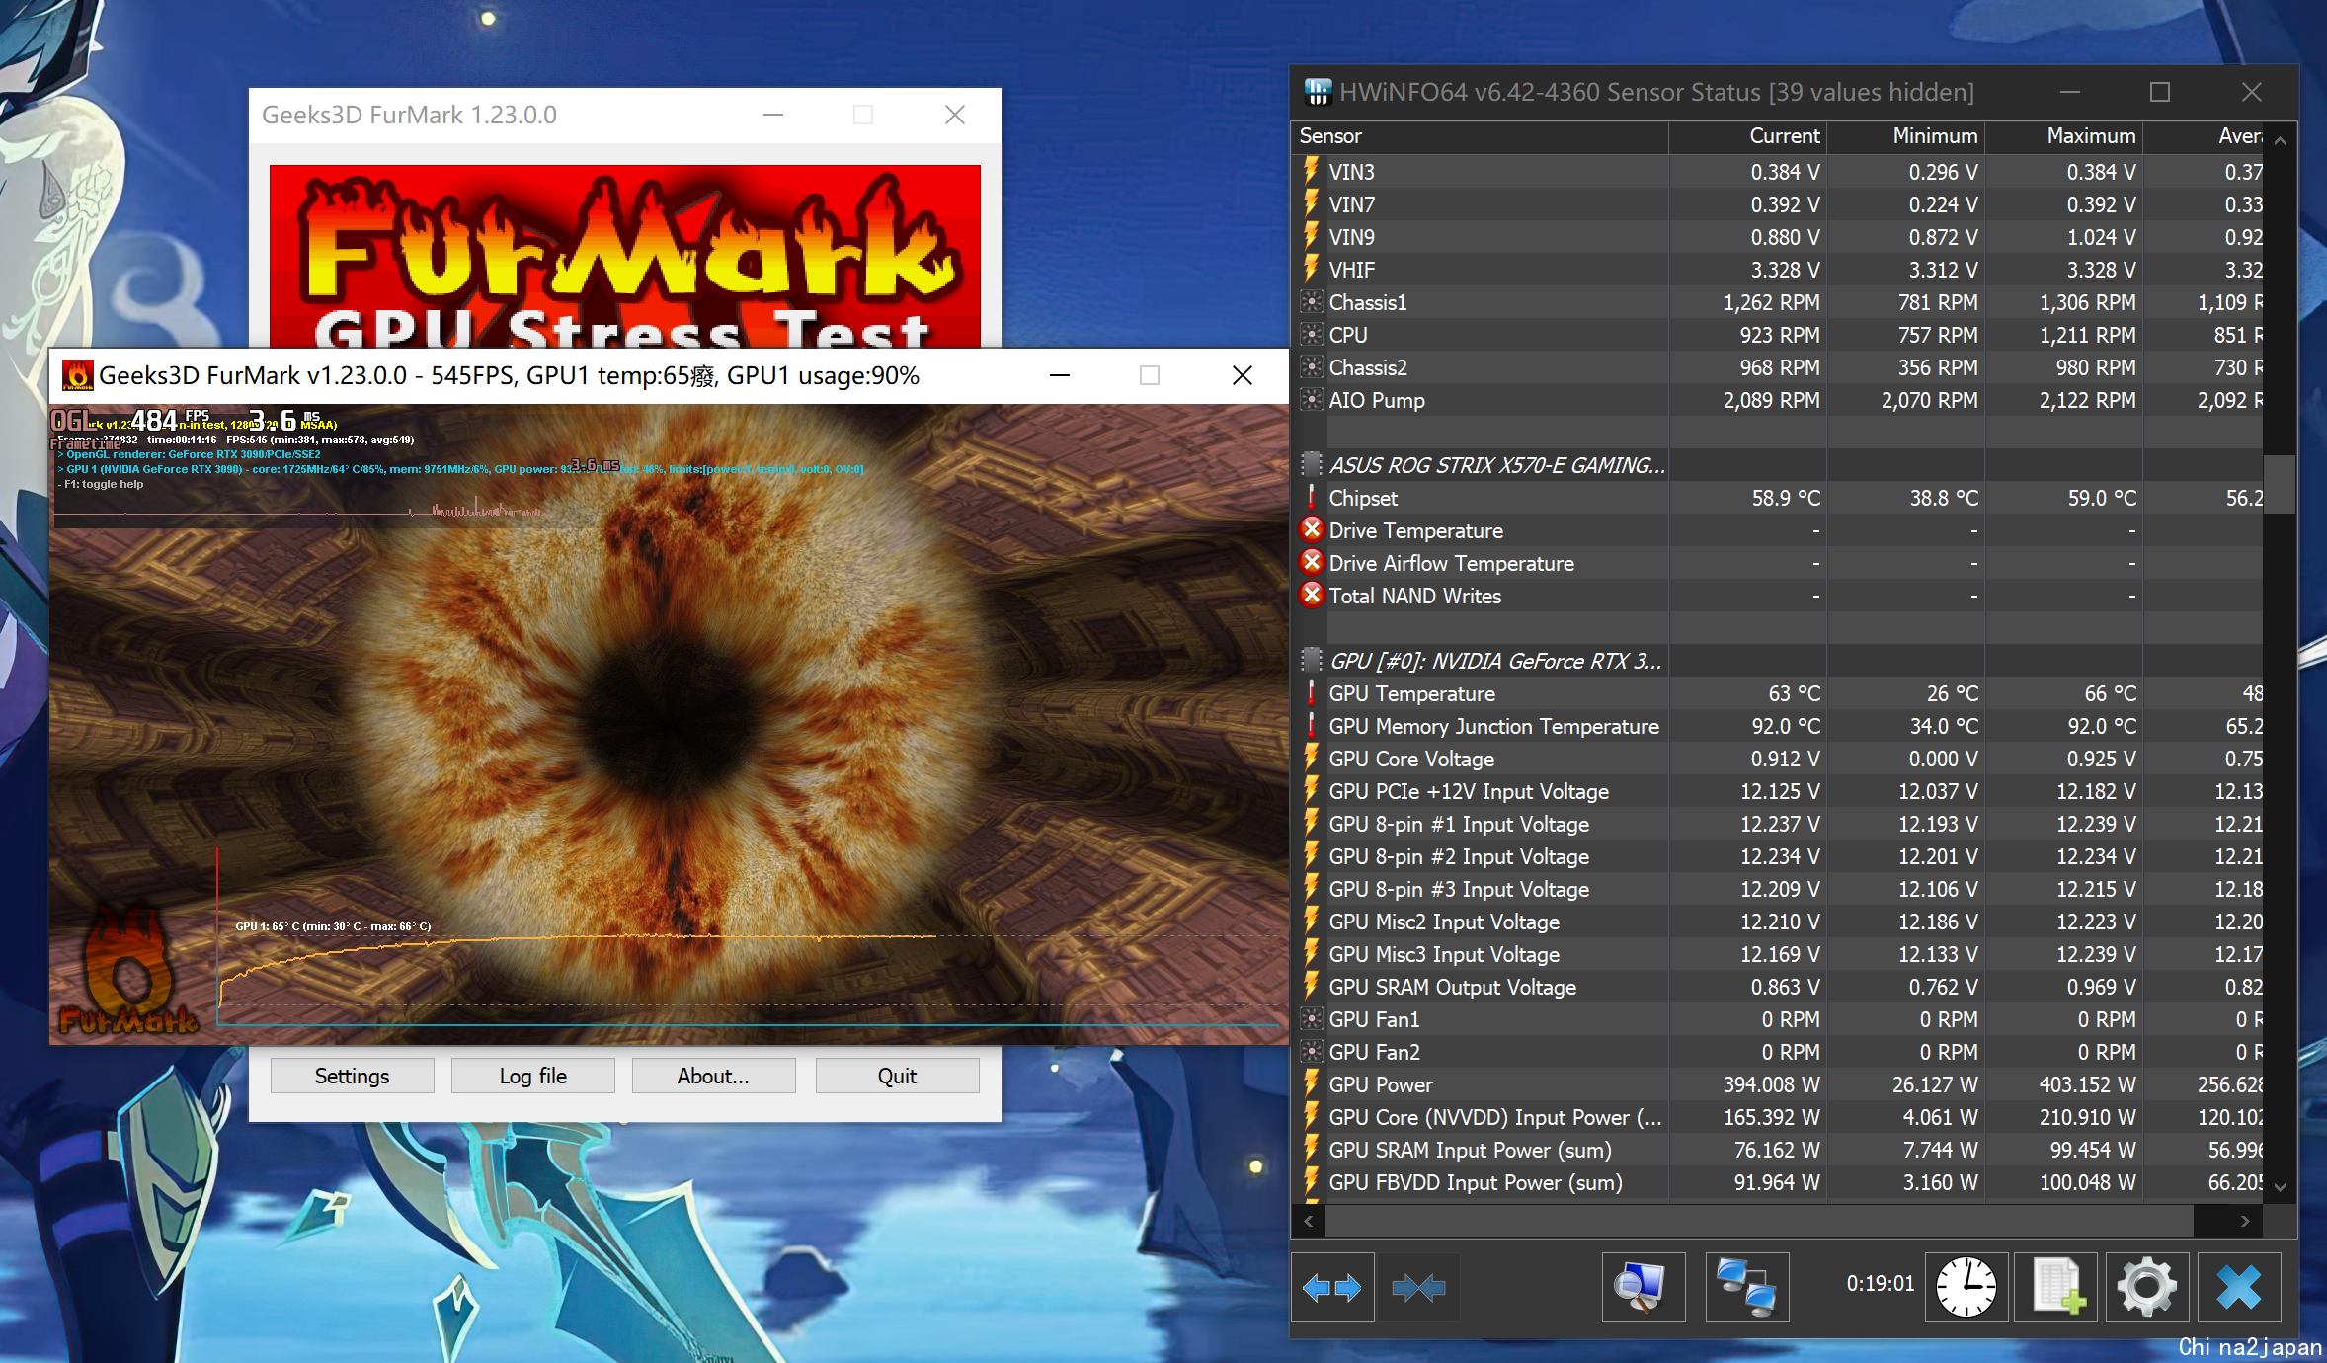Select the GPU Misc2 Input Voltage row
The width and height of the screenshot is (2327, 1363).
point(1777,922)
